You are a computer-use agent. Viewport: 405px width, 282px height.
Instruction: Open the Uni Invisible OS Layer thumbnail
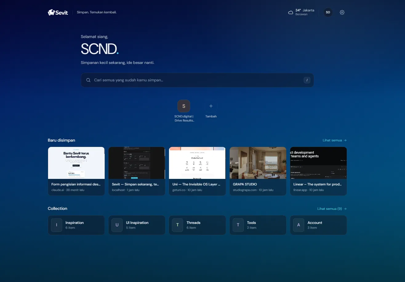pyautogui.click(x=197, y=163)
